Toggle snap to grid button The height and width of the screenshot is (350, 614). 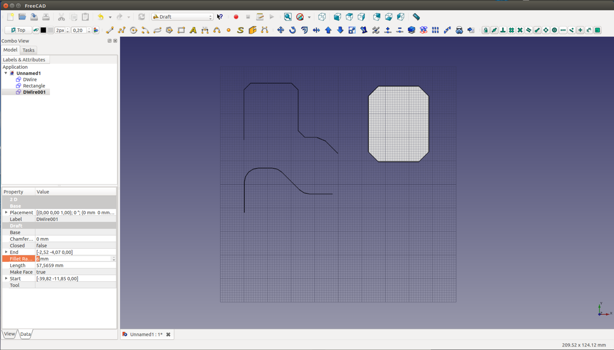pos(512,30)
